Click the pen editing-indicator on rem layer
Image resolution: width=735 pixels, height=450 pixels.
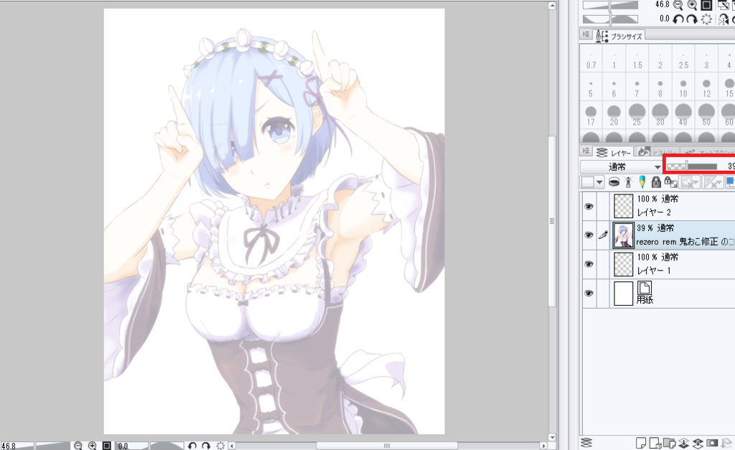603,235
